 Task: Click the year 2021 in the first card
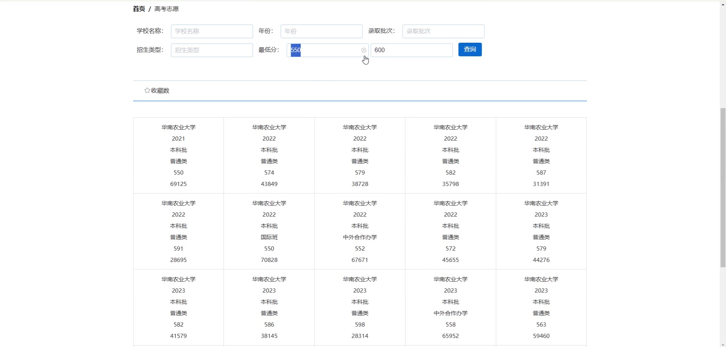point(178,139)
